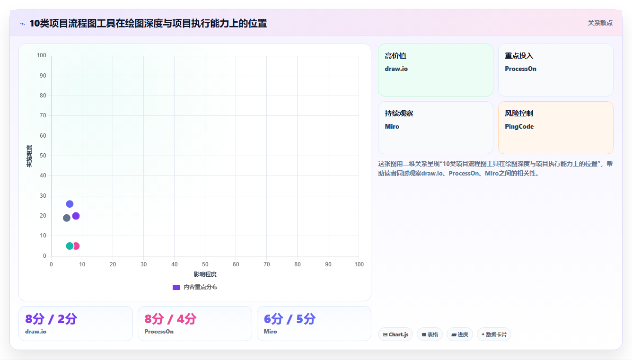Select the pink scatter point near 5

pyautogui.click(x=77, y=246)
